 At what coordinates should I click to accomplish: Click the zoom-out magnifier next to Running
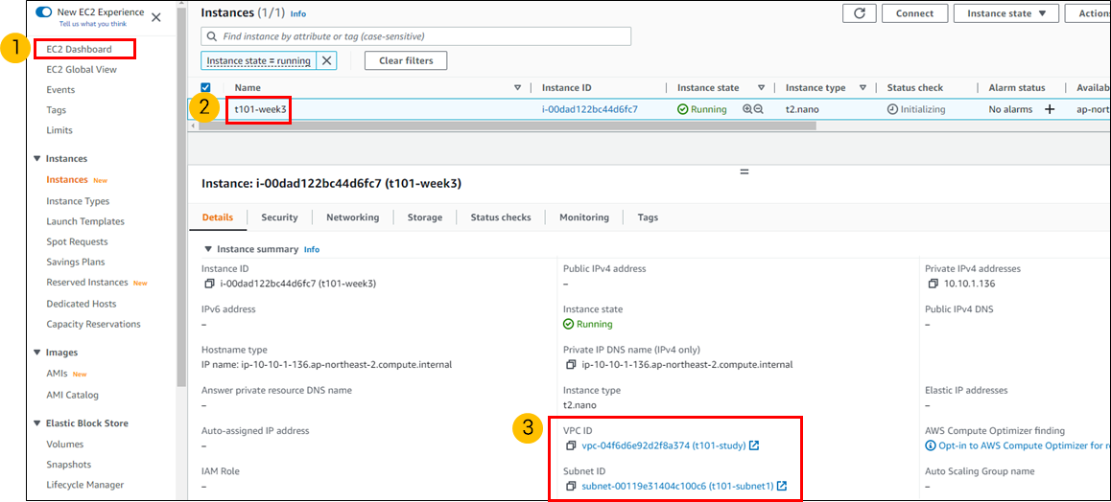[758, 109]
